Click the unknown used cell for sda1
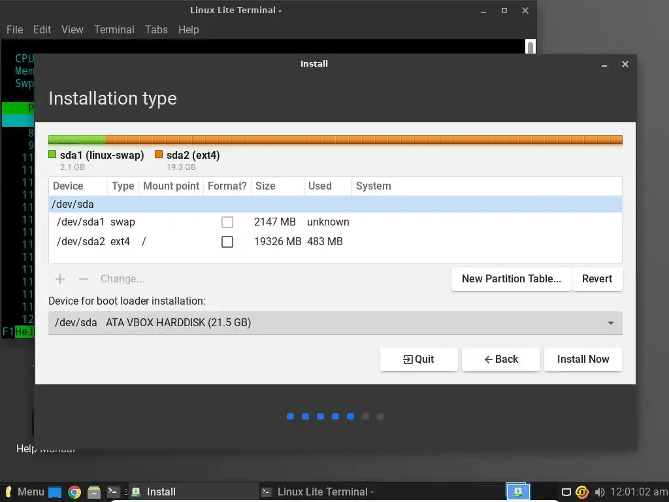Viewport: 669px width, 502px height. [x=328, y=222]
